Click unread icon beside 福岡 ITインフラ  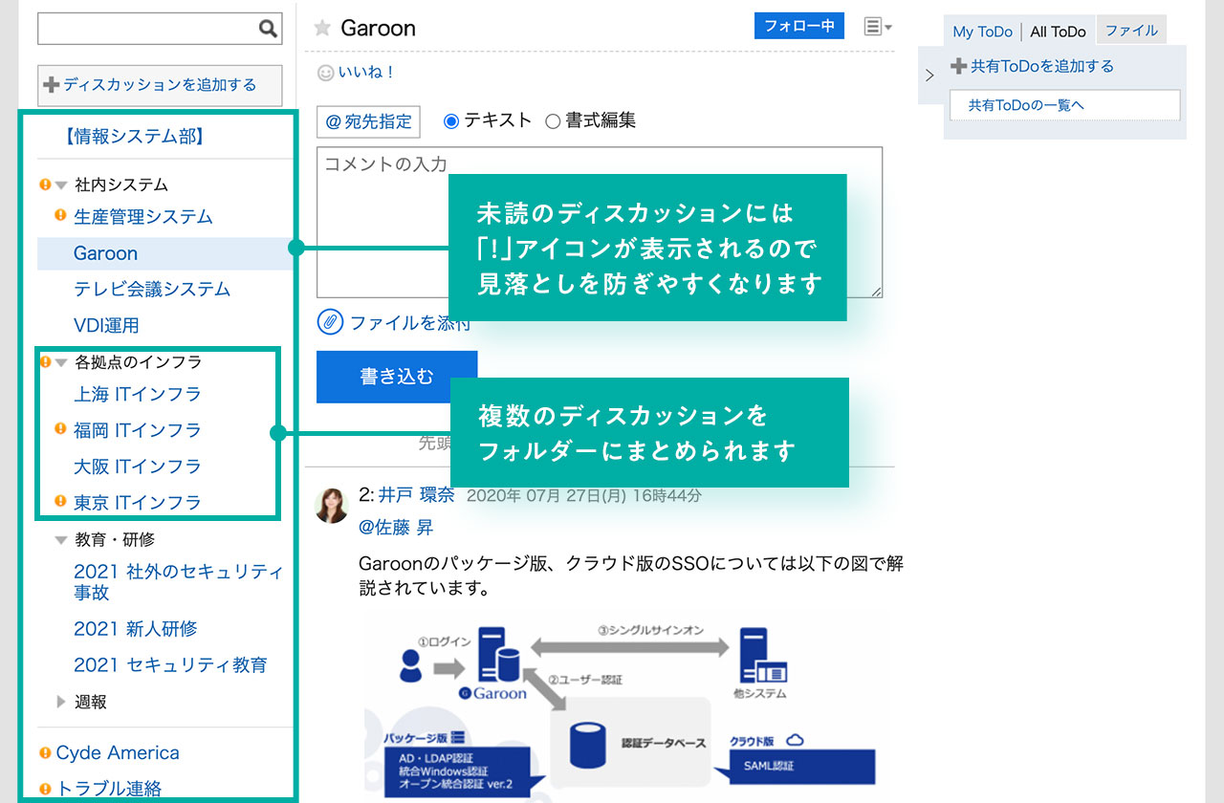pyautogui.click(x=60, y=429)
